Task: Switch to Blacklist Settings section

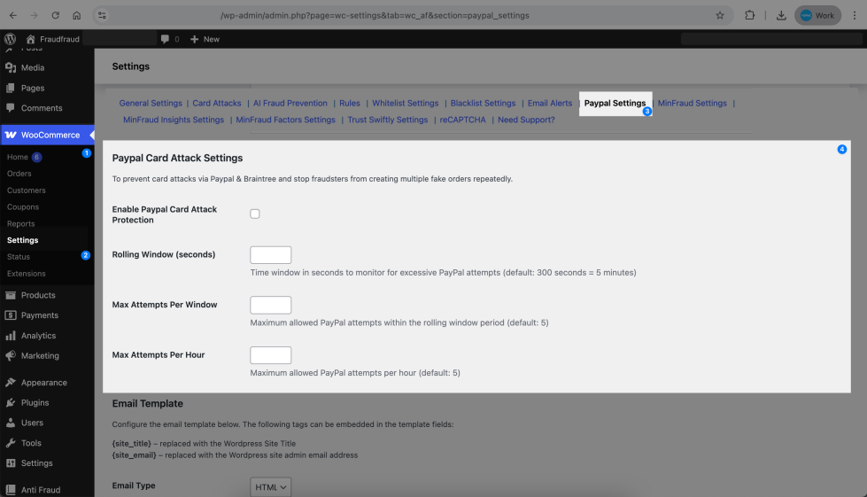Action: click(x=484, y=104)
